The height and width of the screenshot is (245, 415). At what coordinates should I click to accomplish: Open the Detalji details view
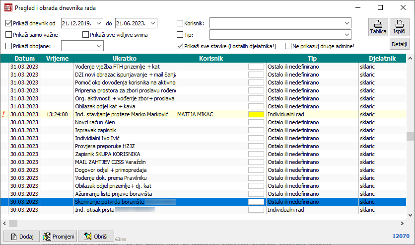tap(399, 44)
